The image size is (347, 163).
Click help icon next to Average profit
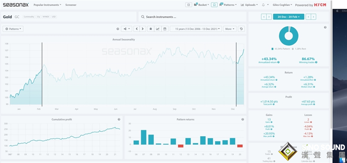[314, 104]
